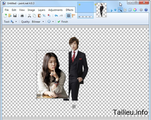Viewport: 151px width, 120px height.
Task: Toggle the Colors window color wheel
Action: [135, 10]
